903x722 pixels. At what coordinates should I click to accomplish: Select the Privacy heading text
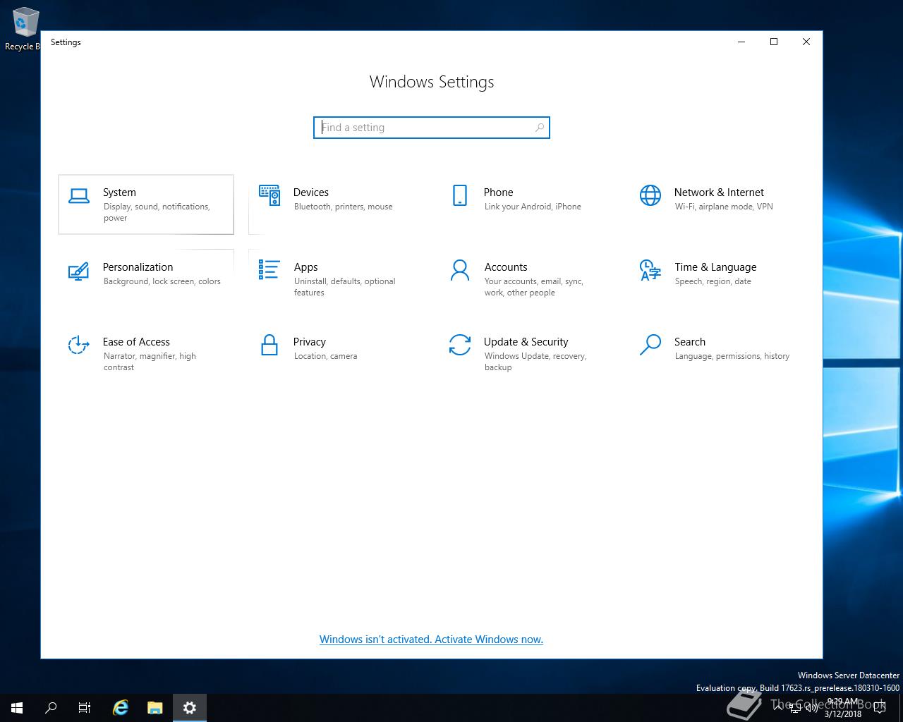310,342
